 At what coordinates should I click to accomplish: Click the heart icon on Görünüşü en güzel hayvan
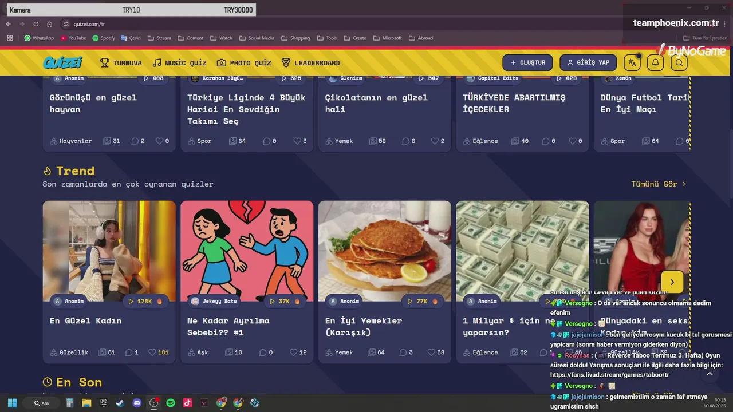(x=160, y=141)
